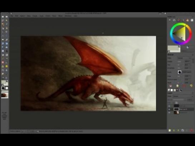195x146 pixels.
Task: Toggle the layer lock icon
Action: click(x=176, y=102)
